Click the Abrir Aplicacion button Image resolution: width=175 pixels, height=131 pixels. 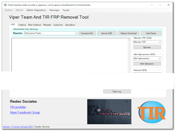tap(147, 64)
